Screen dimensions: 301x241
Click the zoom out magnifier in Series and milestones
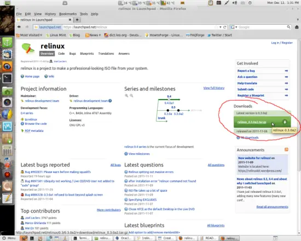[131, 95]
